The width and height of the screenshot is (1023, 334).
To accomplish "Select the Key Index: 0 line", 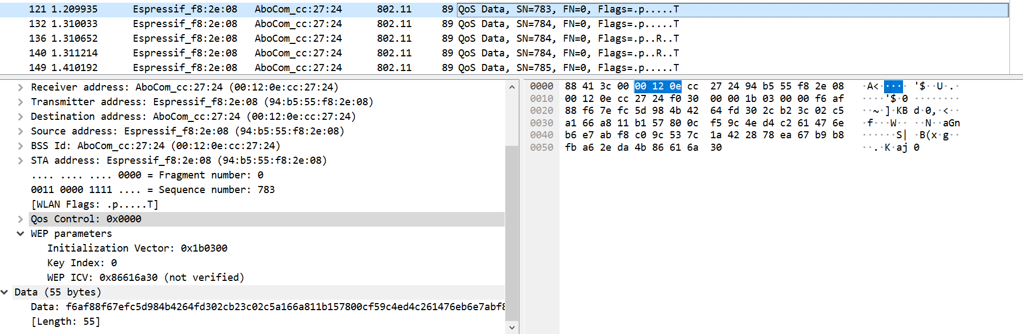I will click(82, 263).
